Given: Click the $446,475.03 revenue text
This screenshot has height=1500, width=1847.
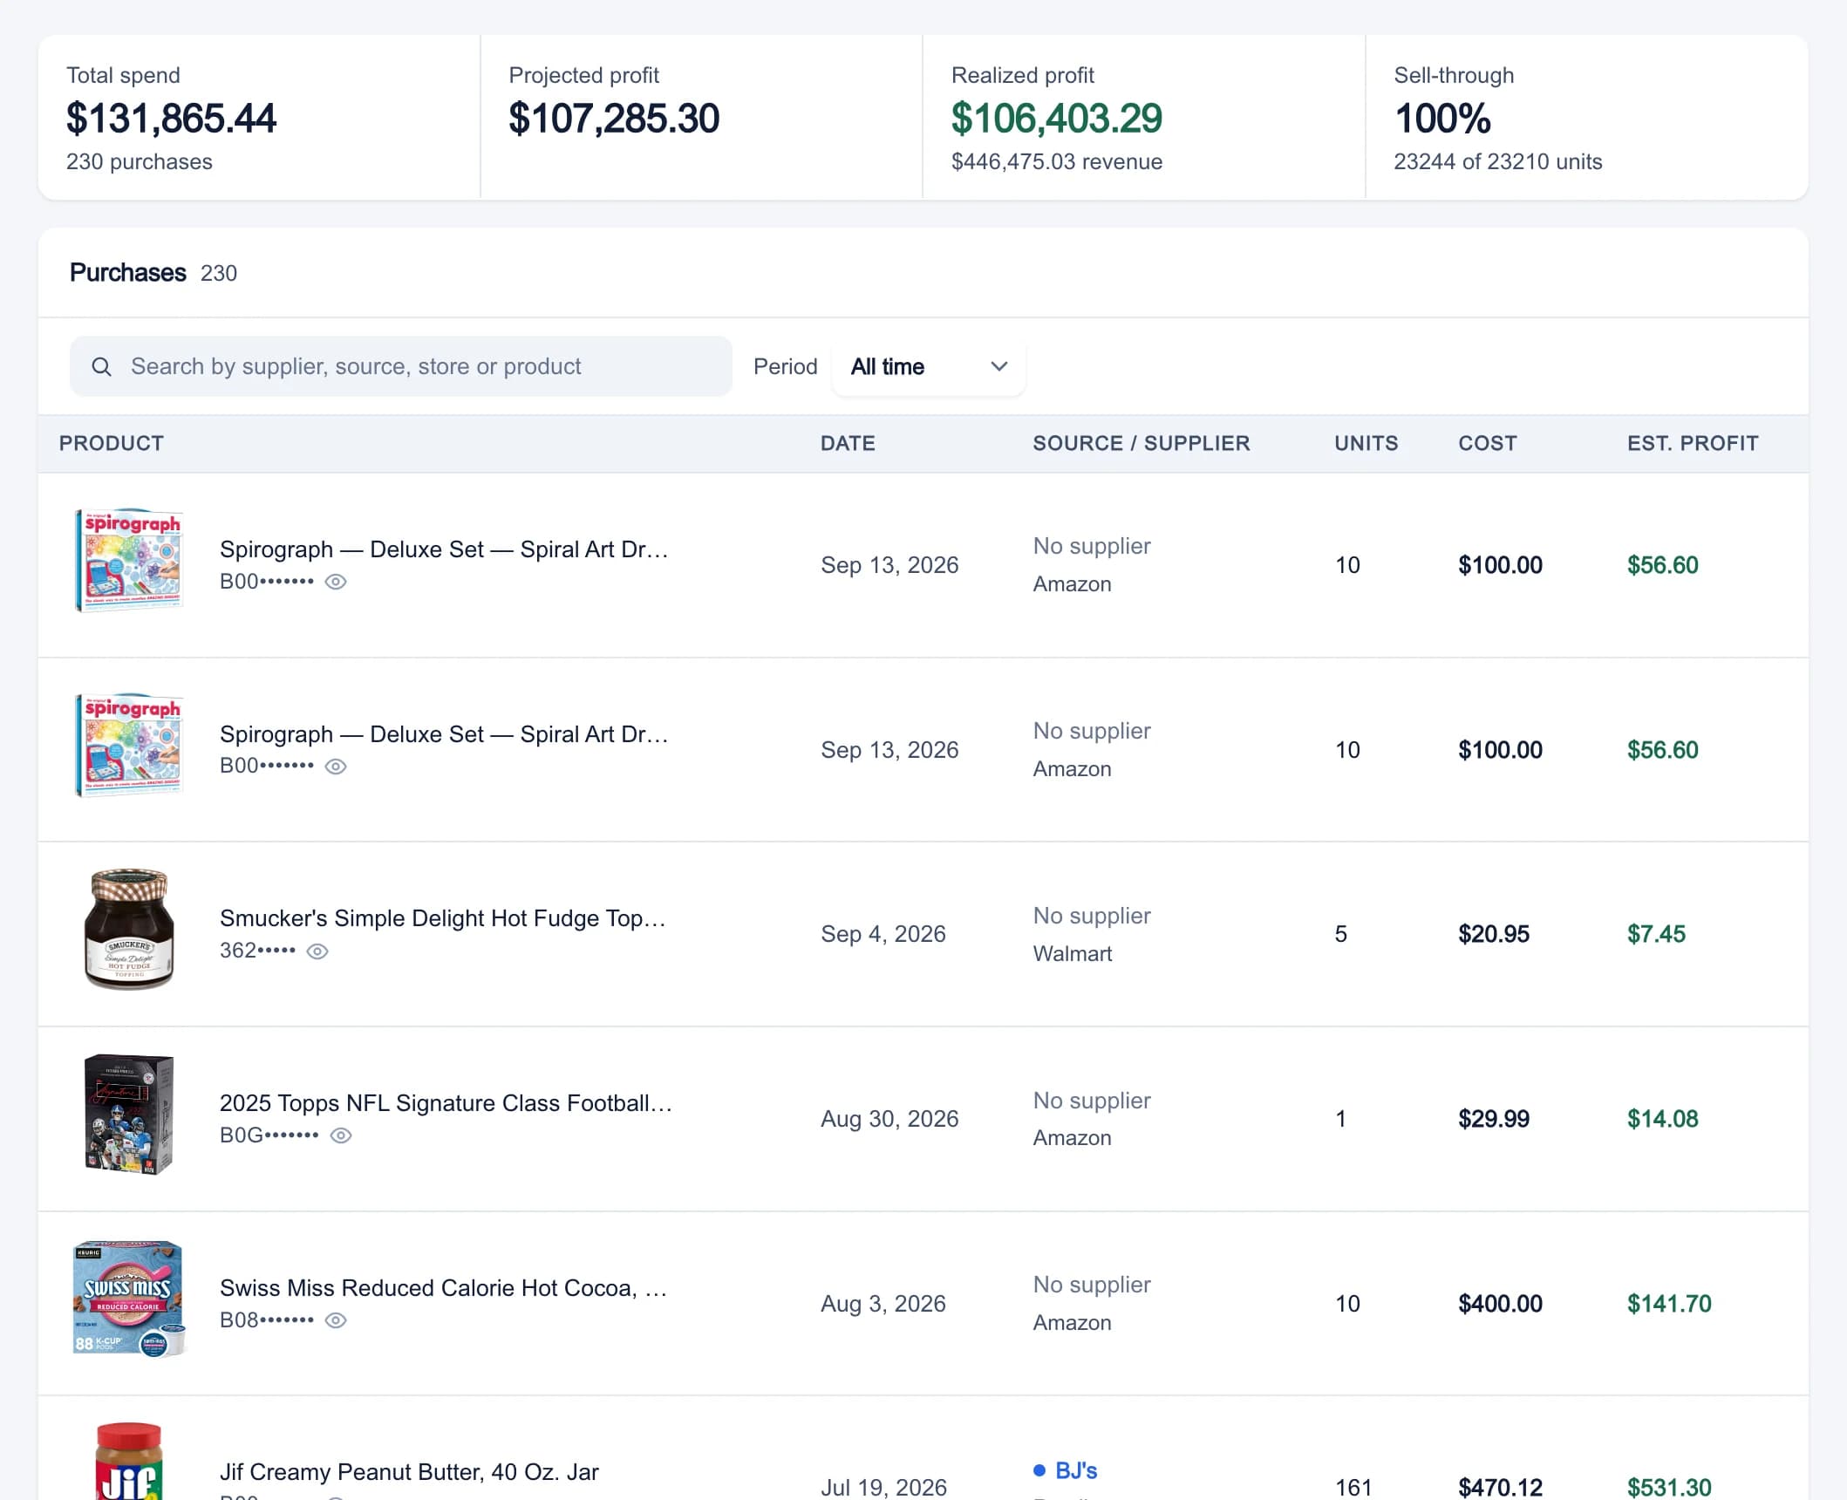Looking at the screenshot, I should 1056,161.
